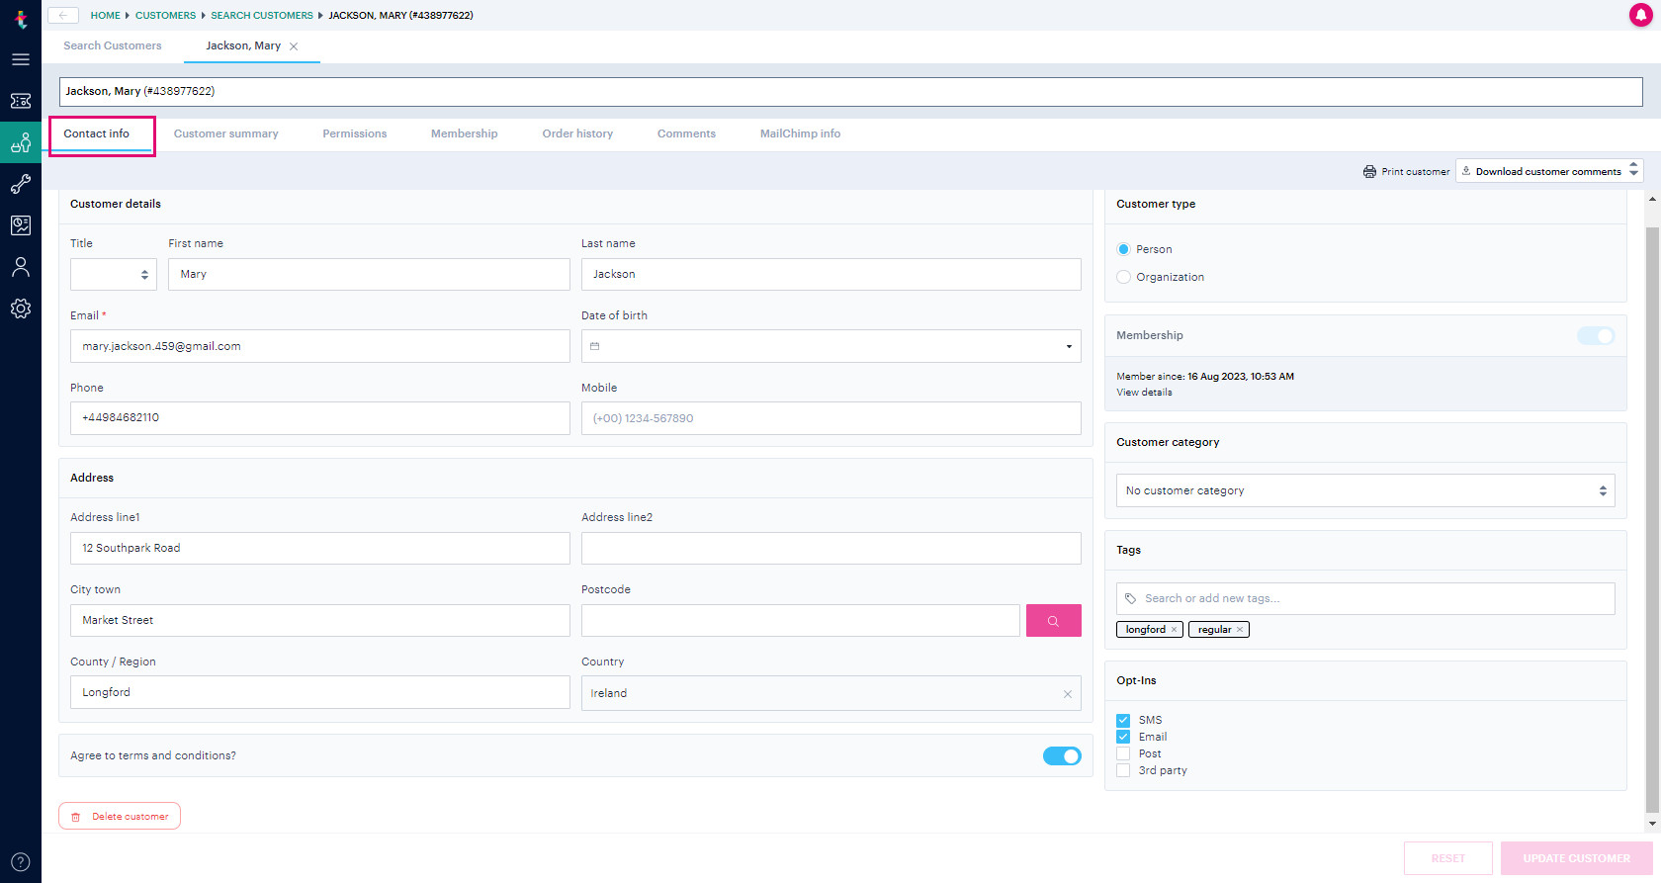Go to HOME breadcrumb

tap(105, 16)
